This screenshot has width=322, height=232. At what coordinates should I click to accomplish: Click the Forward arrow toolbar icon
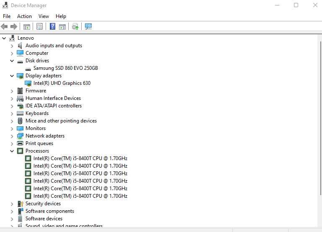[14, 26]
